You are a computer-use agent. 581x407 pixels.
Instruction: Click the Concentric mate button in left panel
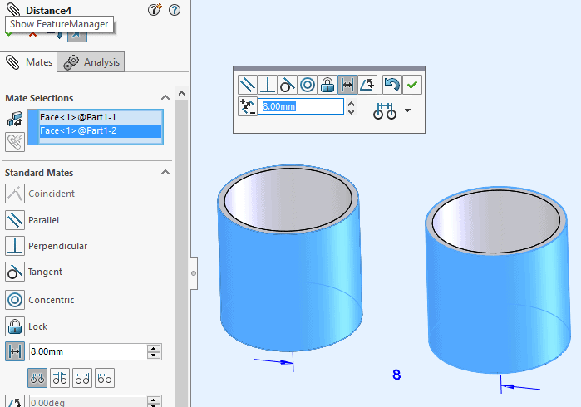tap(15, 300)
